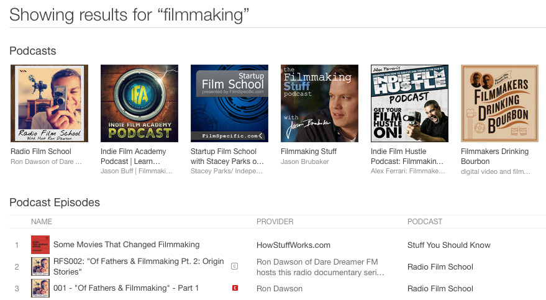Click the Podcast Episodes section heading
The height and width of the screenshot is (300, 546).
55,202
